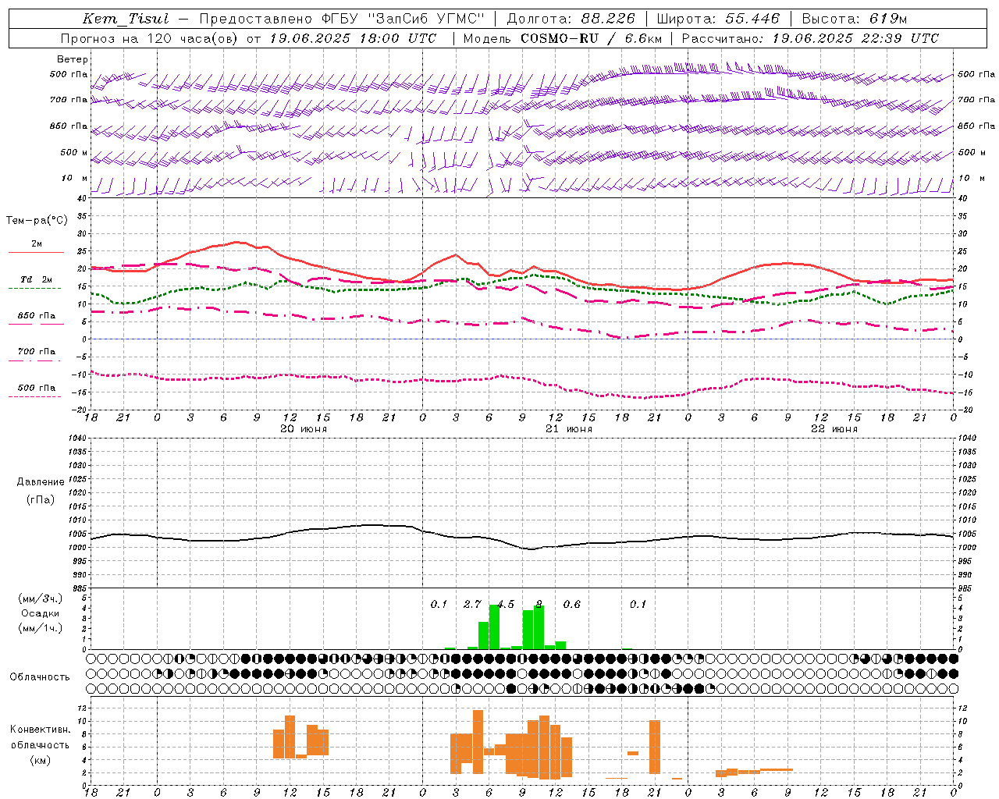Viewport: 999px width, 799px height.
Task: Click the 2.7 precipitation amount value
Action: 472,604
